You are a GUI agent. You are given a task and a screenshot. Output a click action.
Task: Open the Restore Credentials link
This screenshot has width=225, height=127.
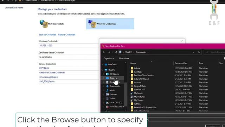(67, 35)
